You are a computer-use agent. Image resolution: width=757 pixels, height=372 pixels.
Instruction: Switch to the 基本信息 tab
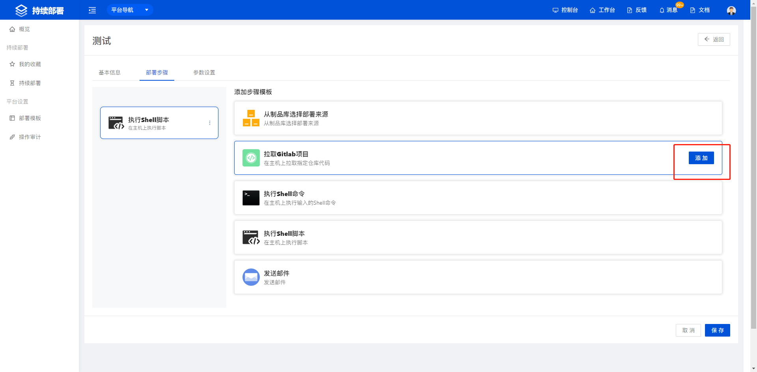(x=110, y=72)
